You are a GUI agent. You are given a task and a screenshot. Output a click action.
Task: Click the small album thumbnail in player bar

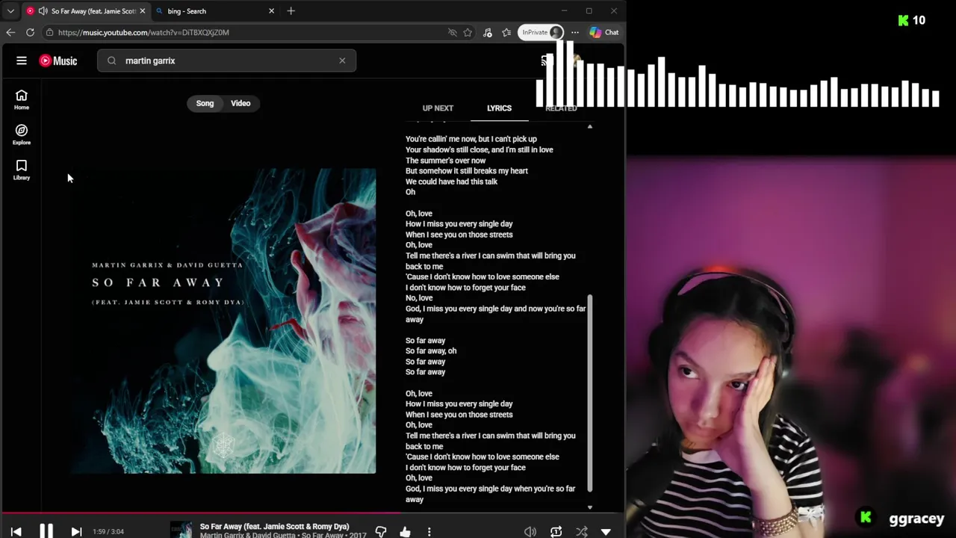[x=181, y=531]
